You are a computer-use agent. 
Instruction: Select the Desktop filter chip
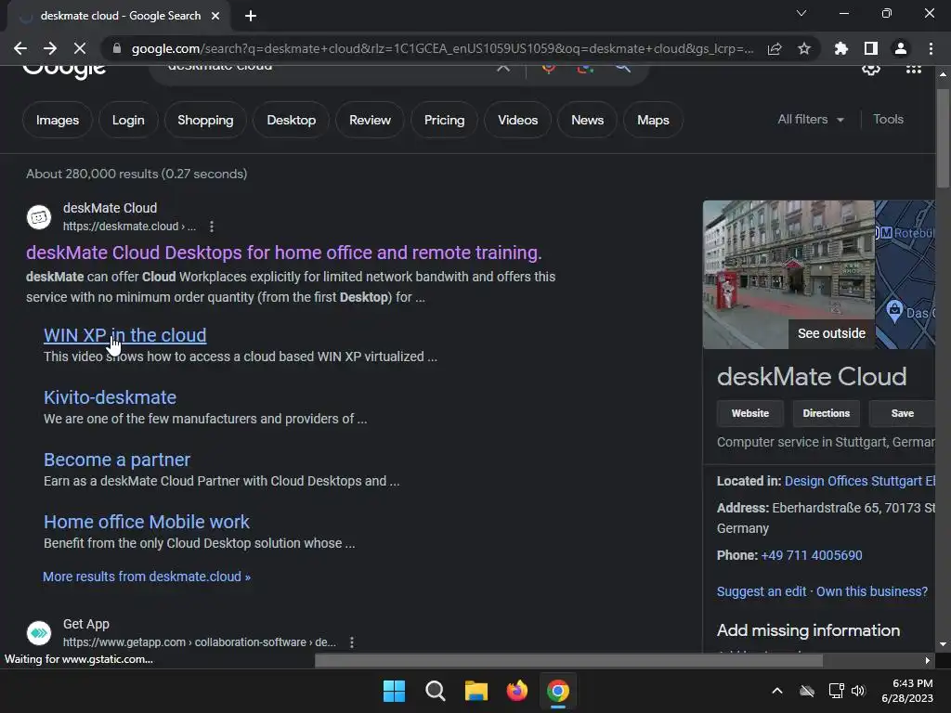pyautogui.click(x=291, y=120)
